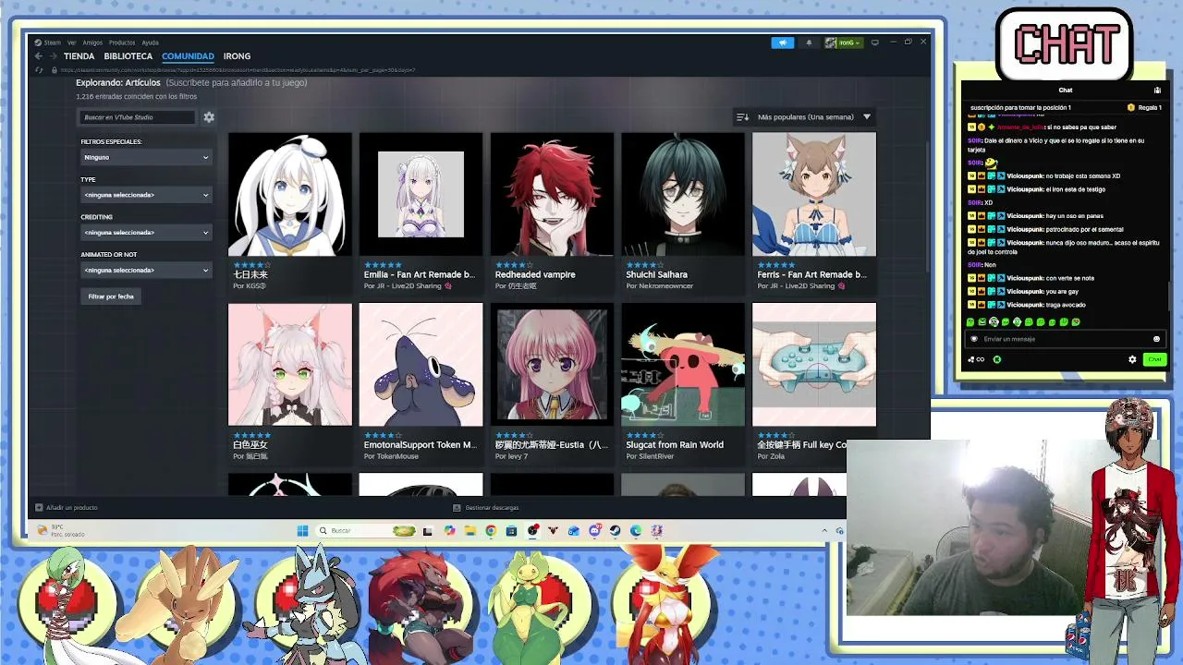The image size is (1183, 665).
Task: Open the IRONG profile tab
Action: pos(237,56)
